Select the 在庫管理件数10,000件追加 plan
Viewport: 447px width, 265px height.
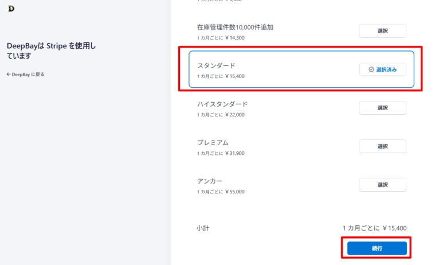(383, 31)
